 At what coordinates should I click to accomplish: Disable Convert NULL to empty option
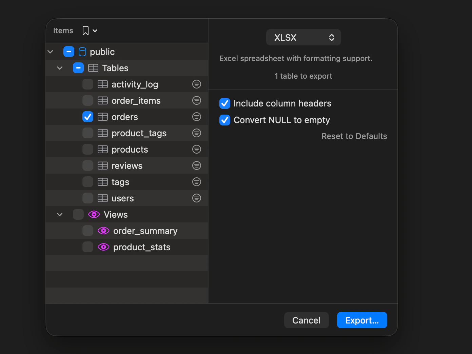point(225,120)
